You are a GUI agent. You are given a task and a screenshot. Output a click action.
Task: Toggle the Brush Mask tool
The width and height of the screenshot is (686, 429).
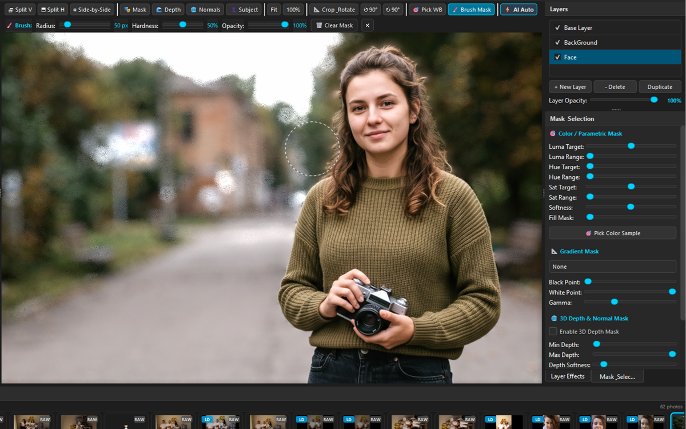coord(471,10)
